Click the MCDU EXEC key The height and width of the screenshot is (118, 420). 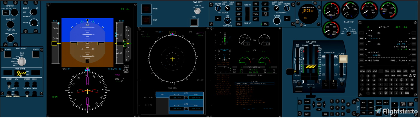pos(413,71)
